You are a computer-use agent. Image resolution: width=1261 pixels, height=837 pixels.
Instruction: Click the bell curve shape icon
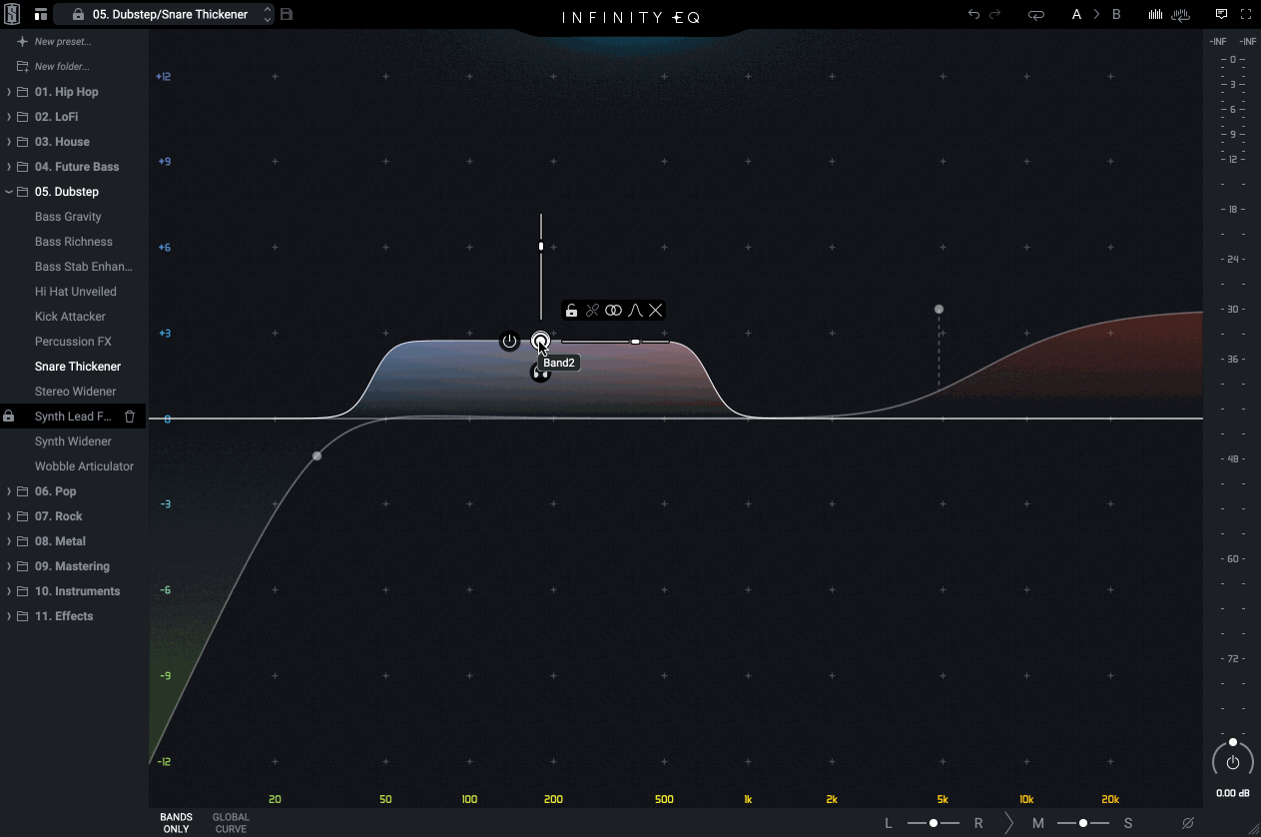click(635, 311)
